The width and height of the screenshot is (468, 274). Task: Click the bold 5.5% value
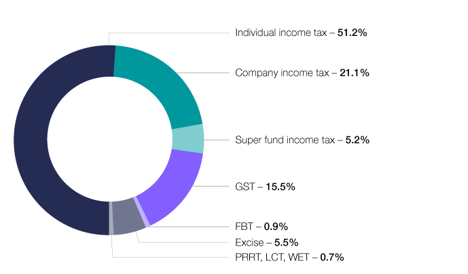point(286,242)
